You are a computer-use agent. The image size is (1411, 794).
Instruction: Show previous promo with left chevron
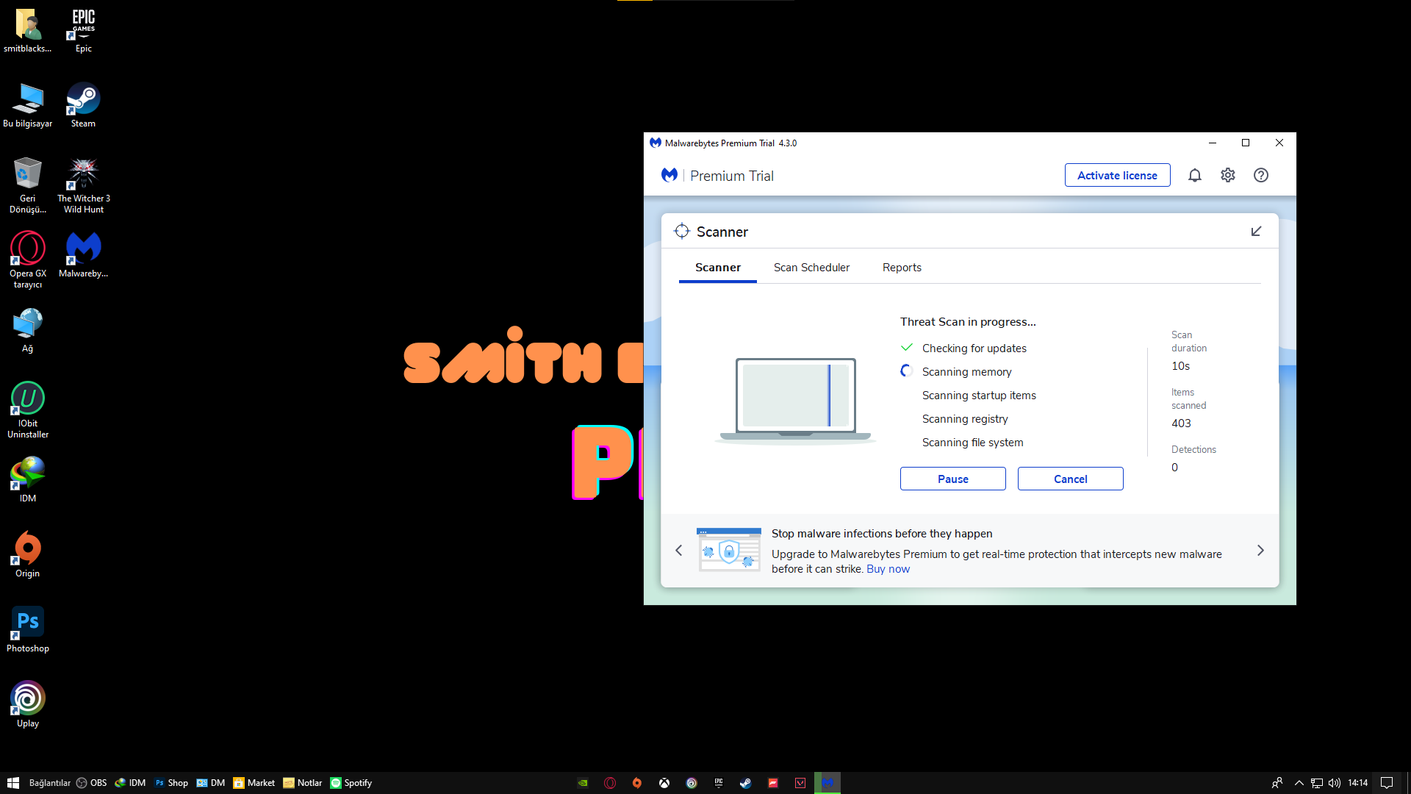tap(679, 551)
